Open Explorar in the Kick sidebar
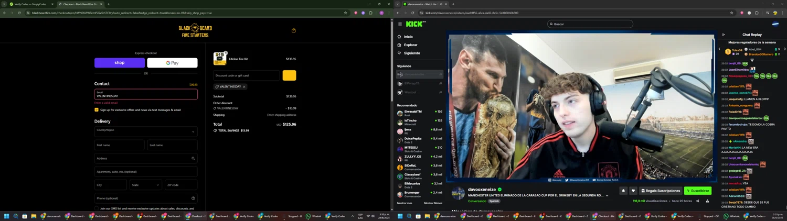This screenshot has height=221, width=787. pyautogui.click(x=411, y=45)
